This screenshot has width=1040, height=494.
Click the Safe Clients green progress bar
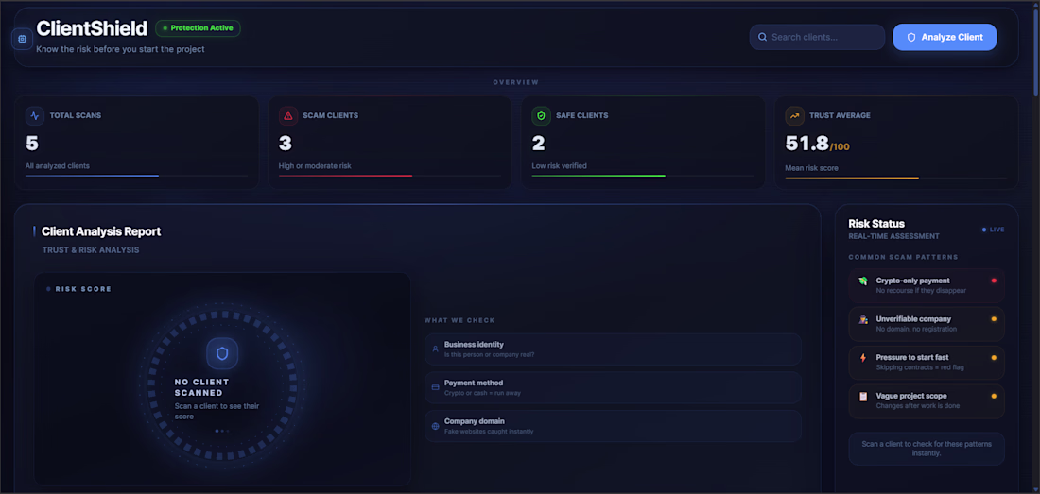[598, 176]
